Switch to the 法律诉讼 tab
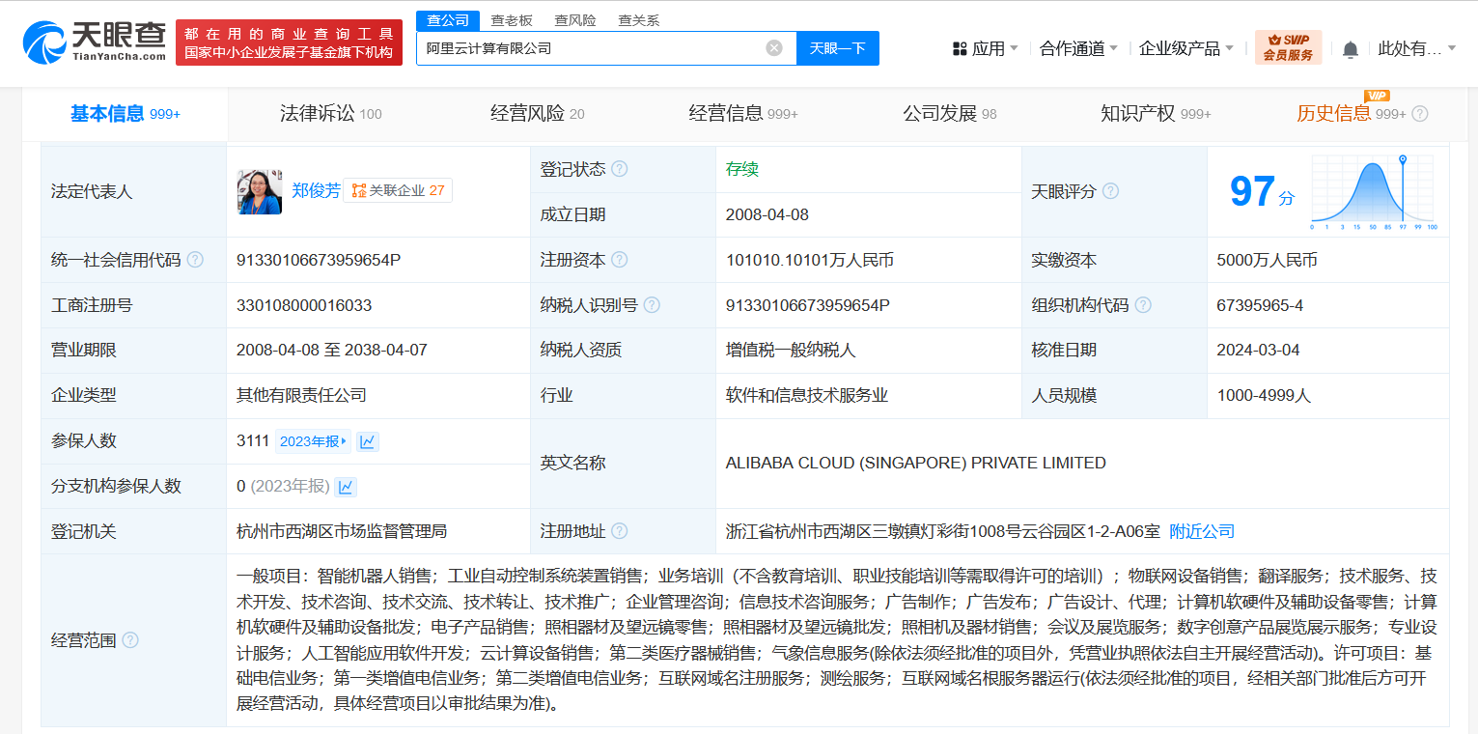Screen dimensions: 1478x734 click(330, 114)
